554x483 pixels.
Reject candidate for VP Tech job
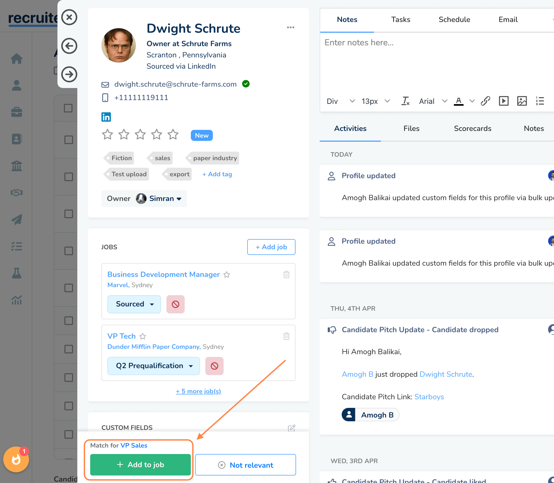pyautogui.click(x=214, y=366)
